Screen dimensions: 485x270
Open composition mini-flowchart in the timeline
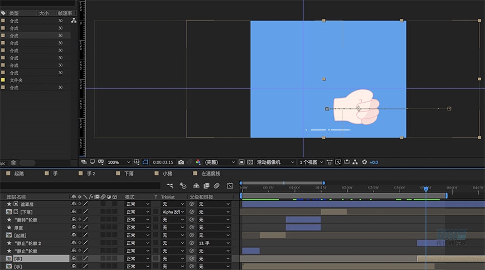(x=170, y=185)
